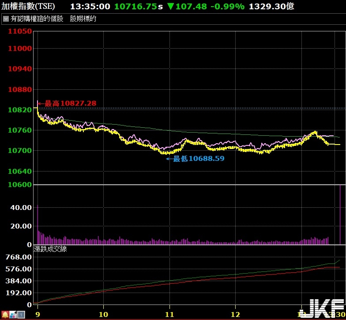Click the 40.00 volume axis label
Screen dimensions: 346x320
coord(21,208)
